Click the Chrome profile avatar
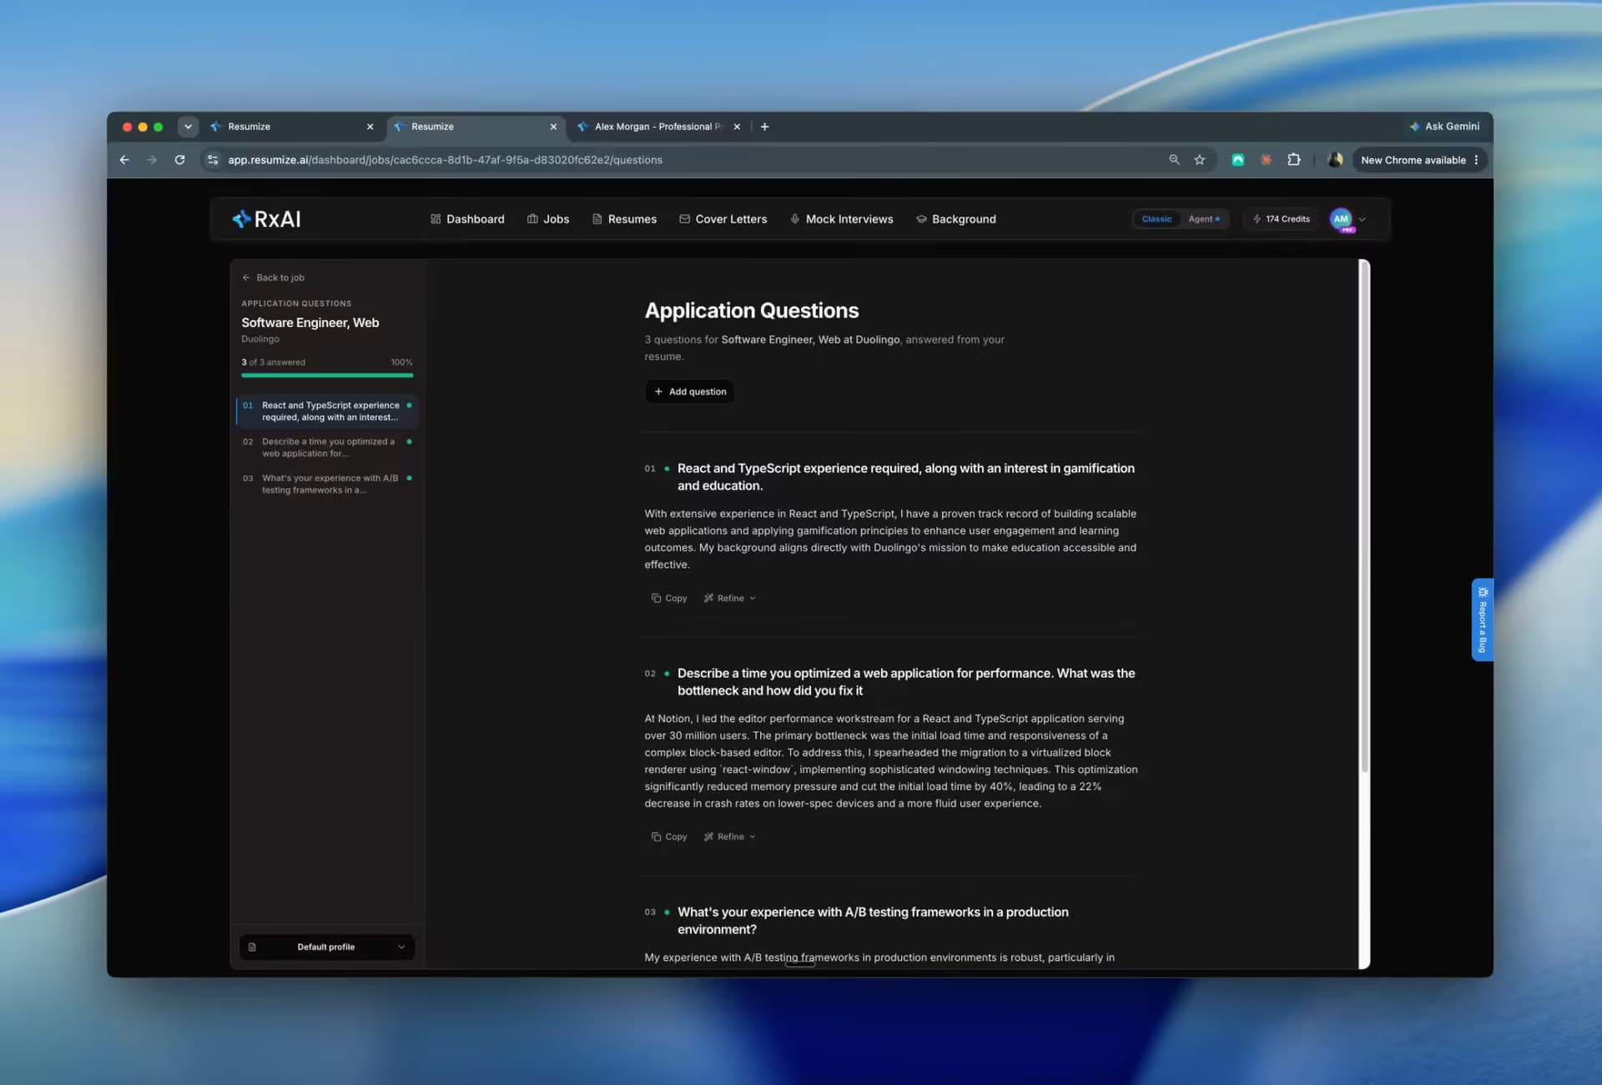 click(x=1335, y=160)
